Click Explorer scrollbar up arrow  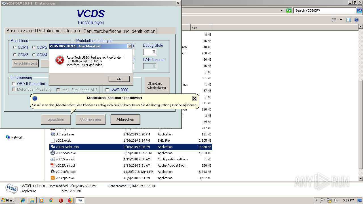[x=361, y=27]
